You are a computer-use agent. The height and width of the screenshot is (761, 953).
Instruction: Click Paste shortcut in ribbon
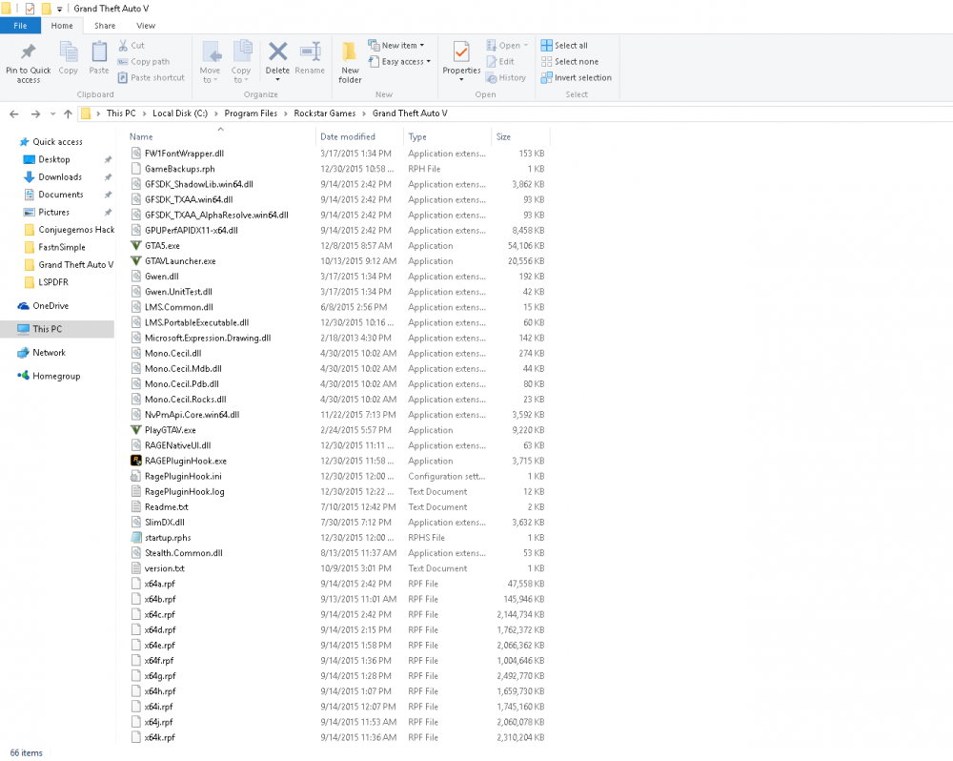(x=151, y=78)
